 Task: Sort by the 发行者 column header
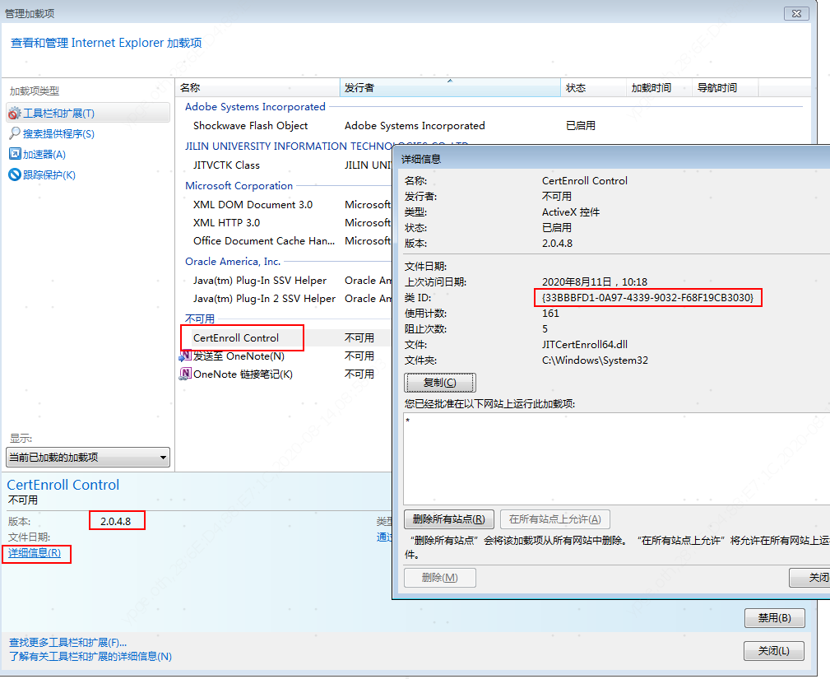coord(450,88)
